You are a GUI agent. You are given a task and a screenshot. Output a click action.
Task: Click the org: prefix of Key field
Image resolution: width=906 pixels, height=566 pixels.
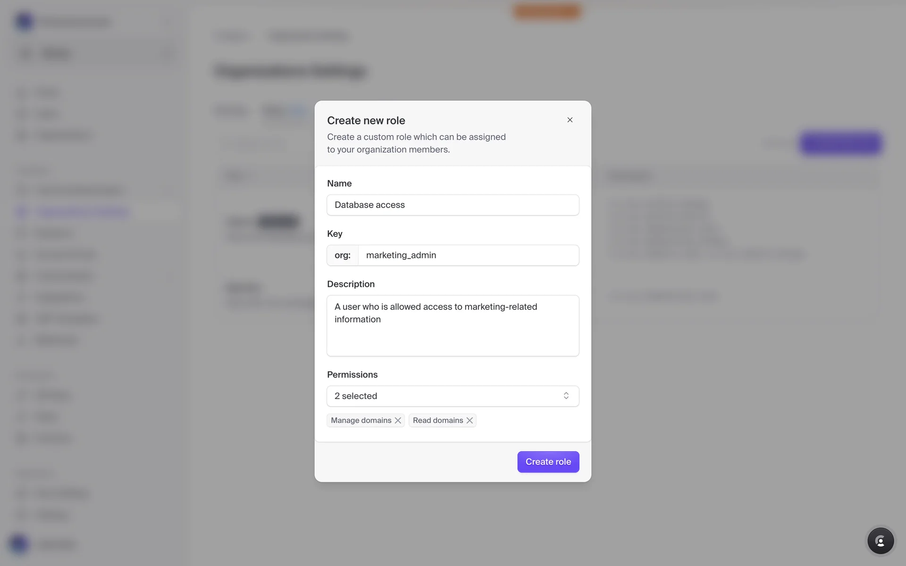tap(343, 255)
